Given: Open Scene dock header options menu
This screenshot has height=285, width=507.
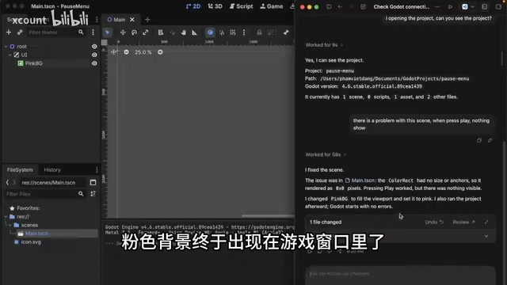Looking at the screenshot, I should click(x=97, y=20).
